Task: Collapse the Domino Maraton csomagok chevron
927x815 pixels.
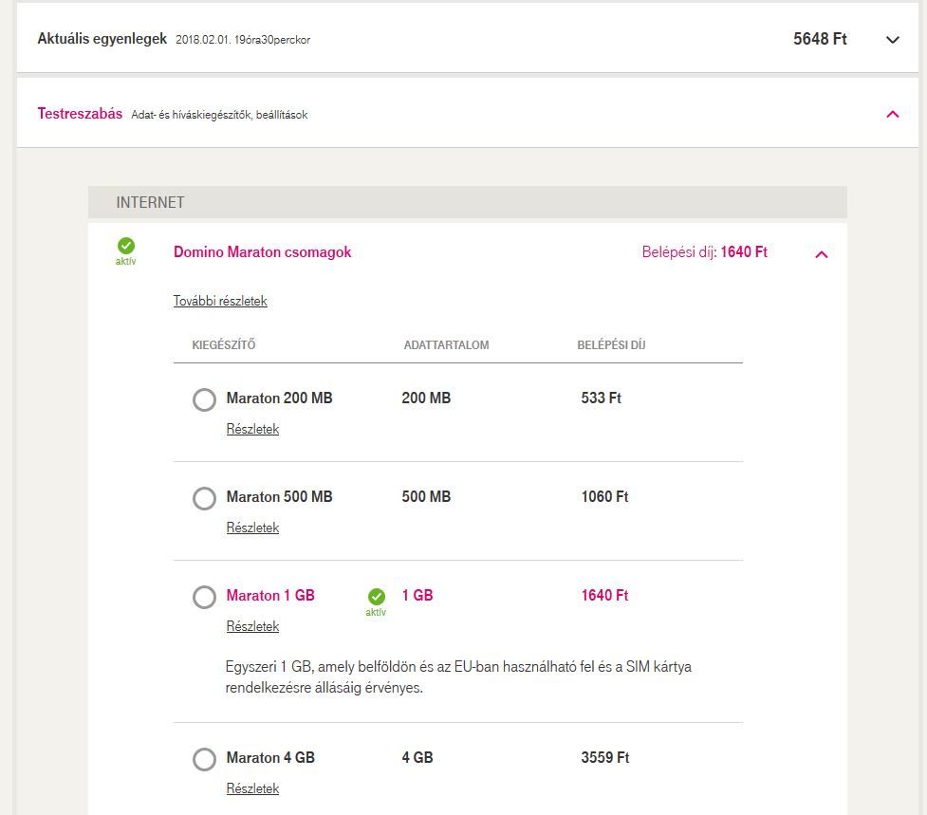Action: pyautogui.click(x=822, y=254)
